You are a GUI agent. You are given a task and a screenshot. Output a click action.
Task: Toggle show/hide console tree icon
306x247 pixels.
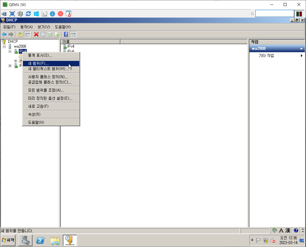pyautogui.click(x=27, y=35)
